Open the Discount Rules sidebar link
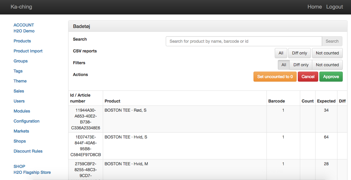The height and width of the screenshot is (180, 351). 28,151
